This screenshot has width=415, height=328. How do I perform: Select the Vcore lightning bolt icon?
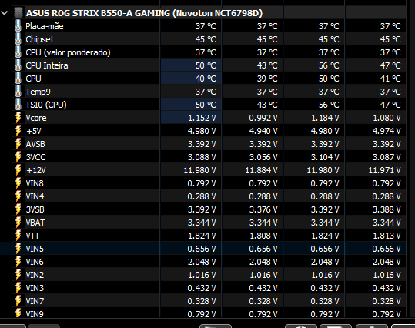click(18, 118)
